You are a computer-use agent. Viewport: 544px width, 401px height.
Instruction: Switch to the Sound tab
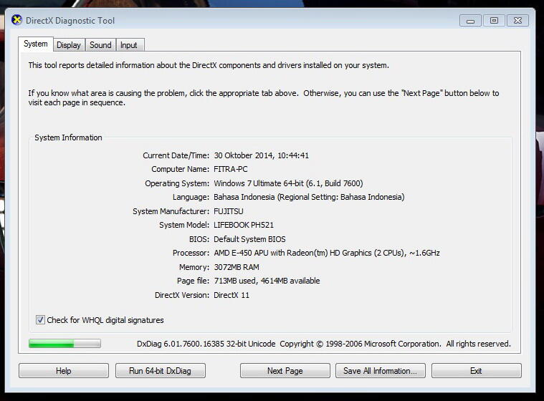pos(100,45)
